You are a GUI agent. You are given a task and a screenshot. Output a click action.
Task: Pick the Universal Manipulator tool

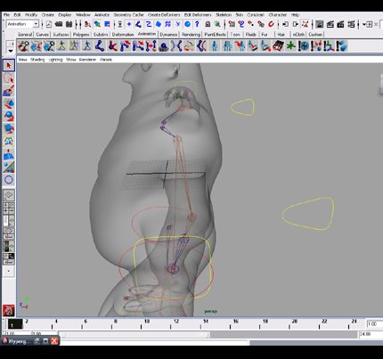(9, 141)
